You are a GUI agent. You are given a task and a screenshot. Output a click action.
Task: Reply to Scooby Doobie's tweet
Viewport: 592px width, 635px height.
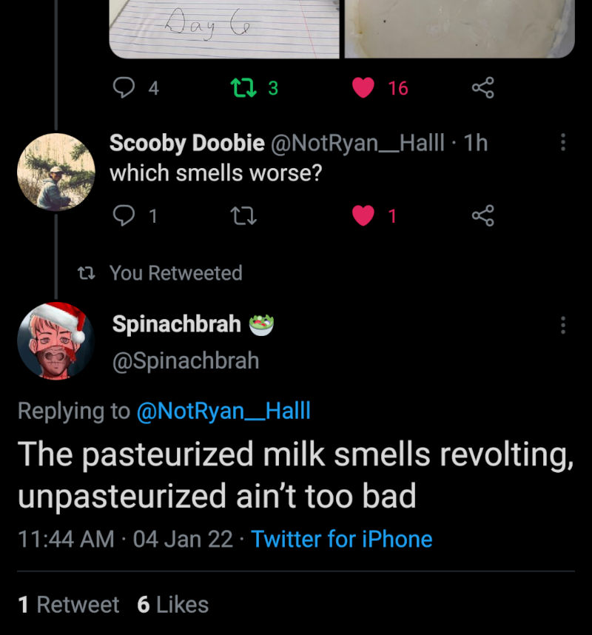[x=121, y=215]
